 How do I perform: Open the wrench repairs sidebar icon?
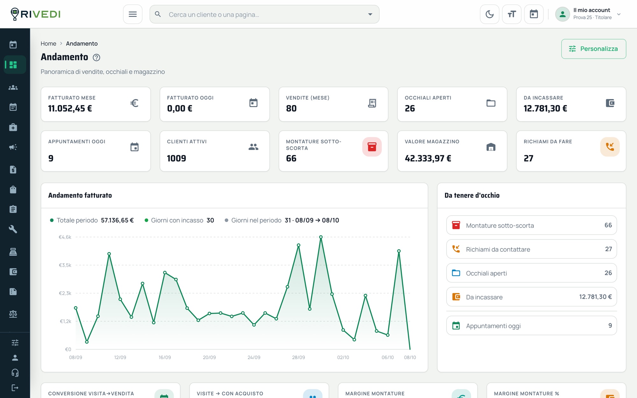tap(13, 229)
